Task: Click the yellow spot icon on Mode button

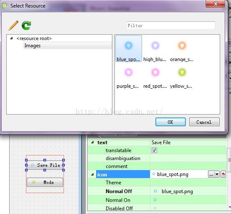Action: coord(34,182)
